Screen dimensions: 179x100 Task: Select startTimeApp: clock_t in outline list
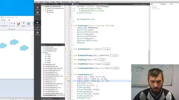pyautogui.click(x=51, y=51)
